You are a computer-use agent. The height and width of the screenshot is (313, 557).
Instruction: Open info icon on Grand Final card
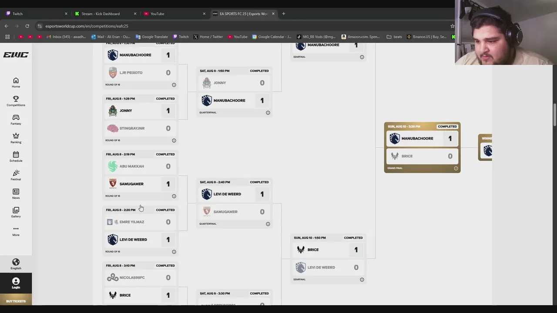(x=456, y=168)
